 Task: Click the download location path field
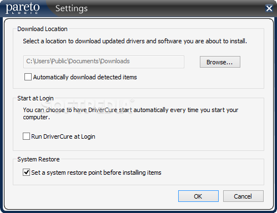(104, 62)
